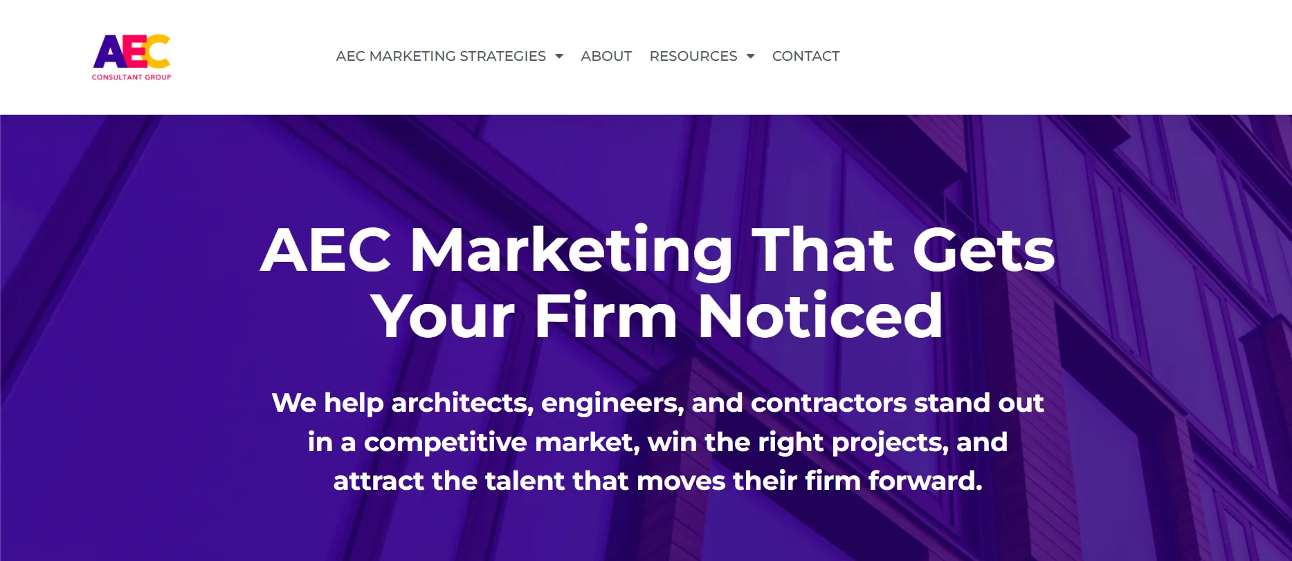Click the 'CONSULTANT GROUP' text under the logo
Viewport: 1292px width, 561px height.
pyautogui.click(x=131, y=77)
